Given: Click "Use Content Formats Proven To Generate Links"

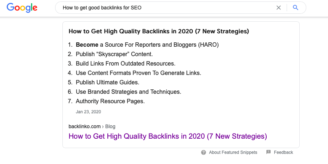Looking at the screenshot, I should click(138, 73).
